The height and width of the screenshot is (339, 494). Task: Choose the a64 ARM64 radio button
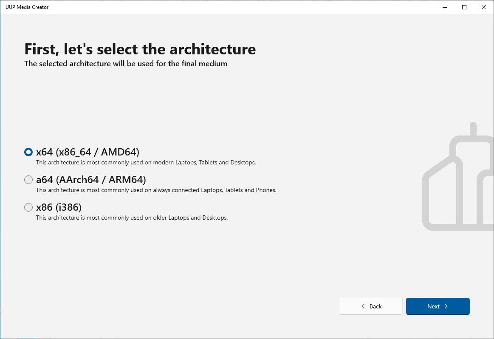point(28,180)
